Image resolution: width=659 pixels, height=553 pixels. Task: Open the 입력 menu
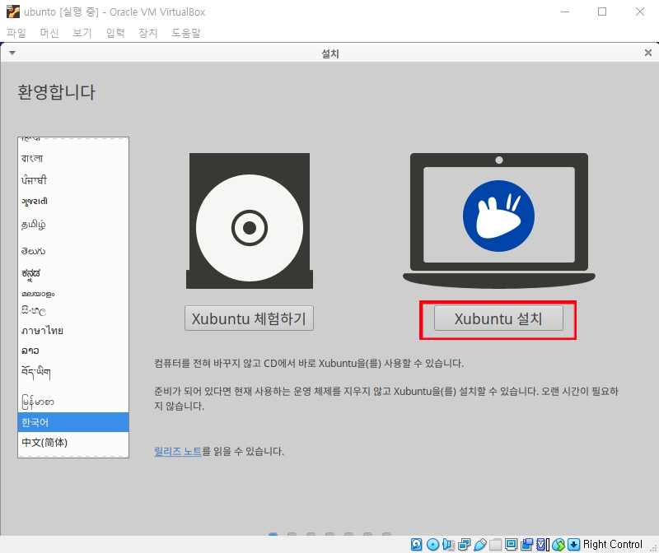pyautogui.click(x=115, y=33)
